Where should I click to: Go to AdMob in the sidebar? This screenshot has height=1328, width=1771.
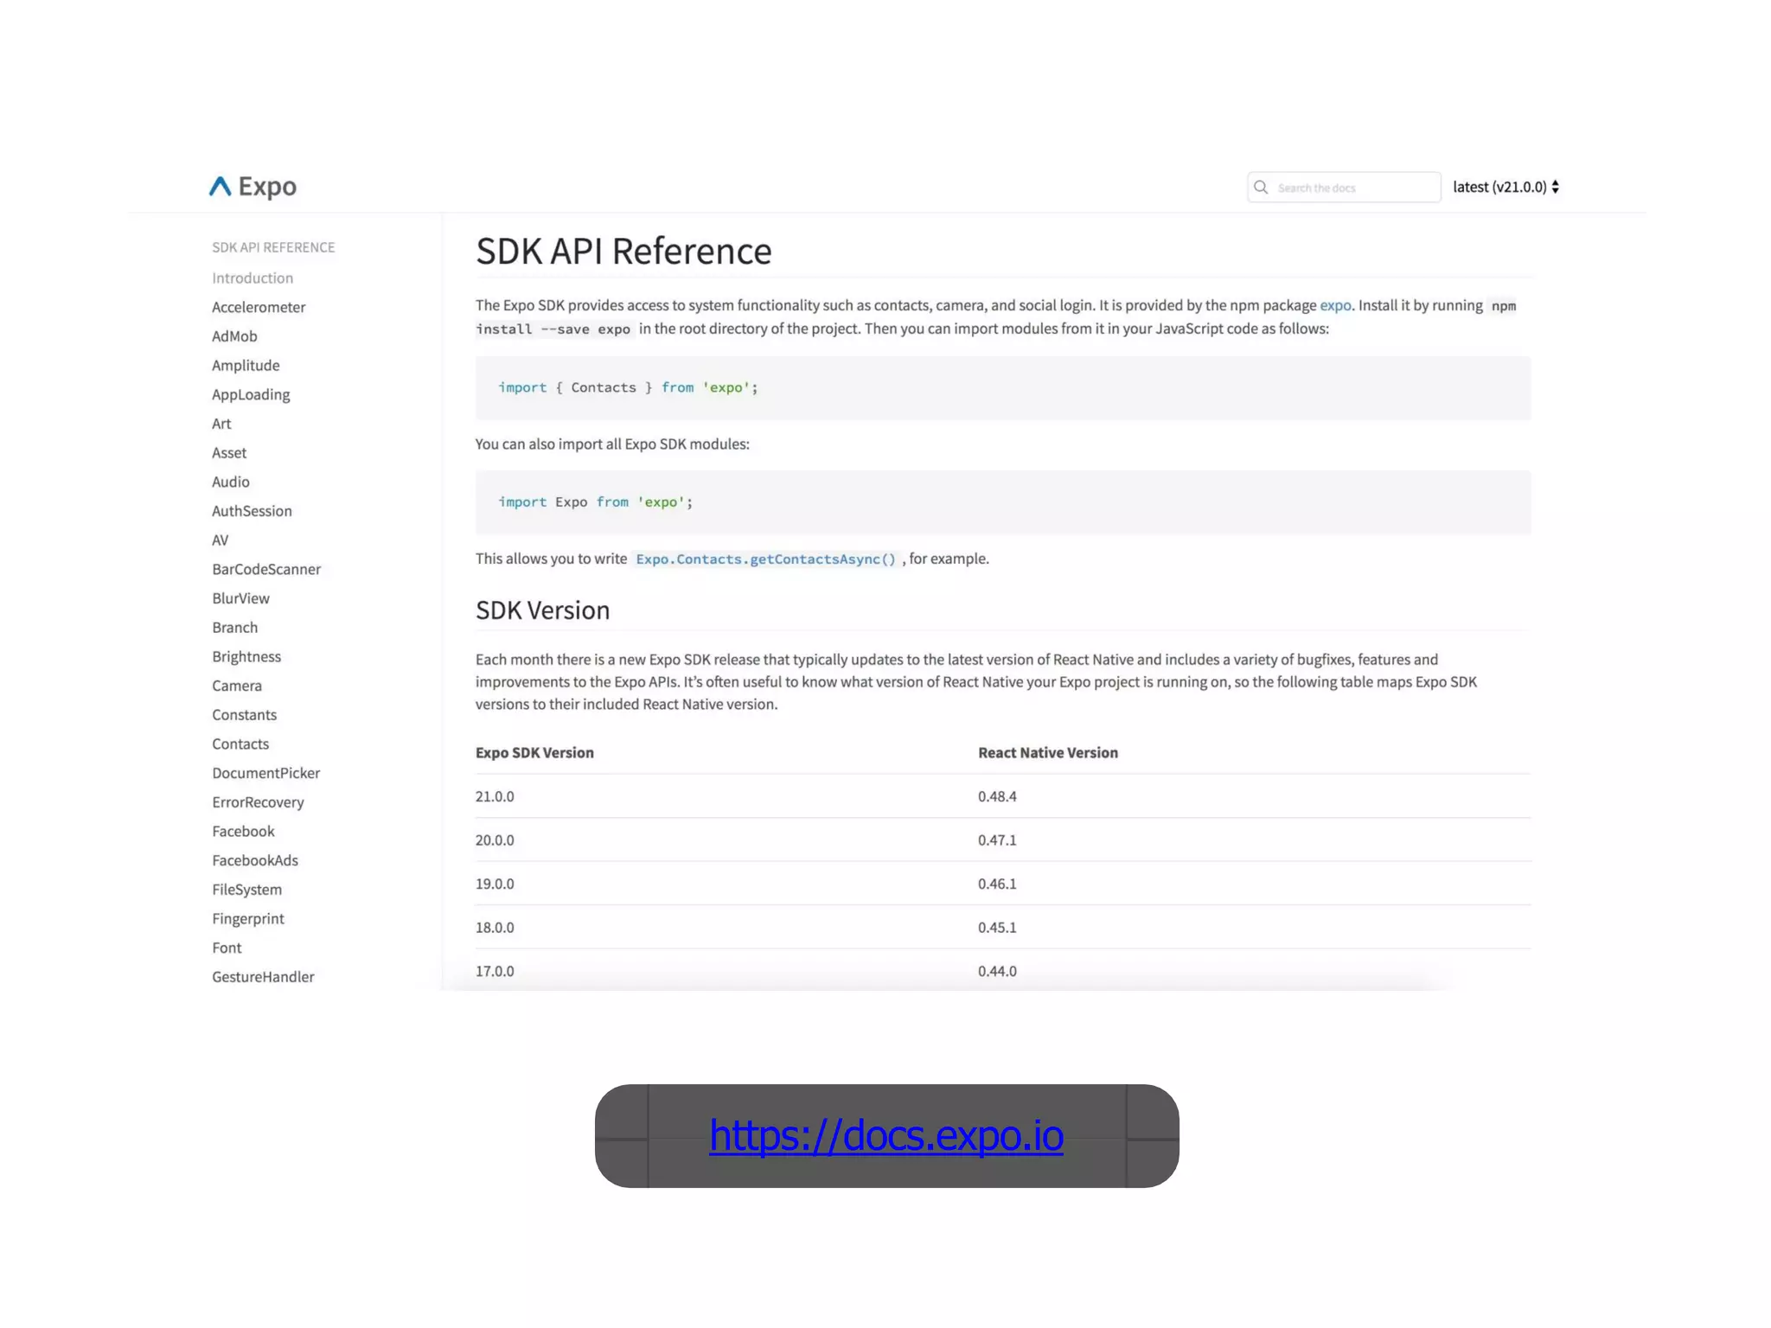point(234,336)
